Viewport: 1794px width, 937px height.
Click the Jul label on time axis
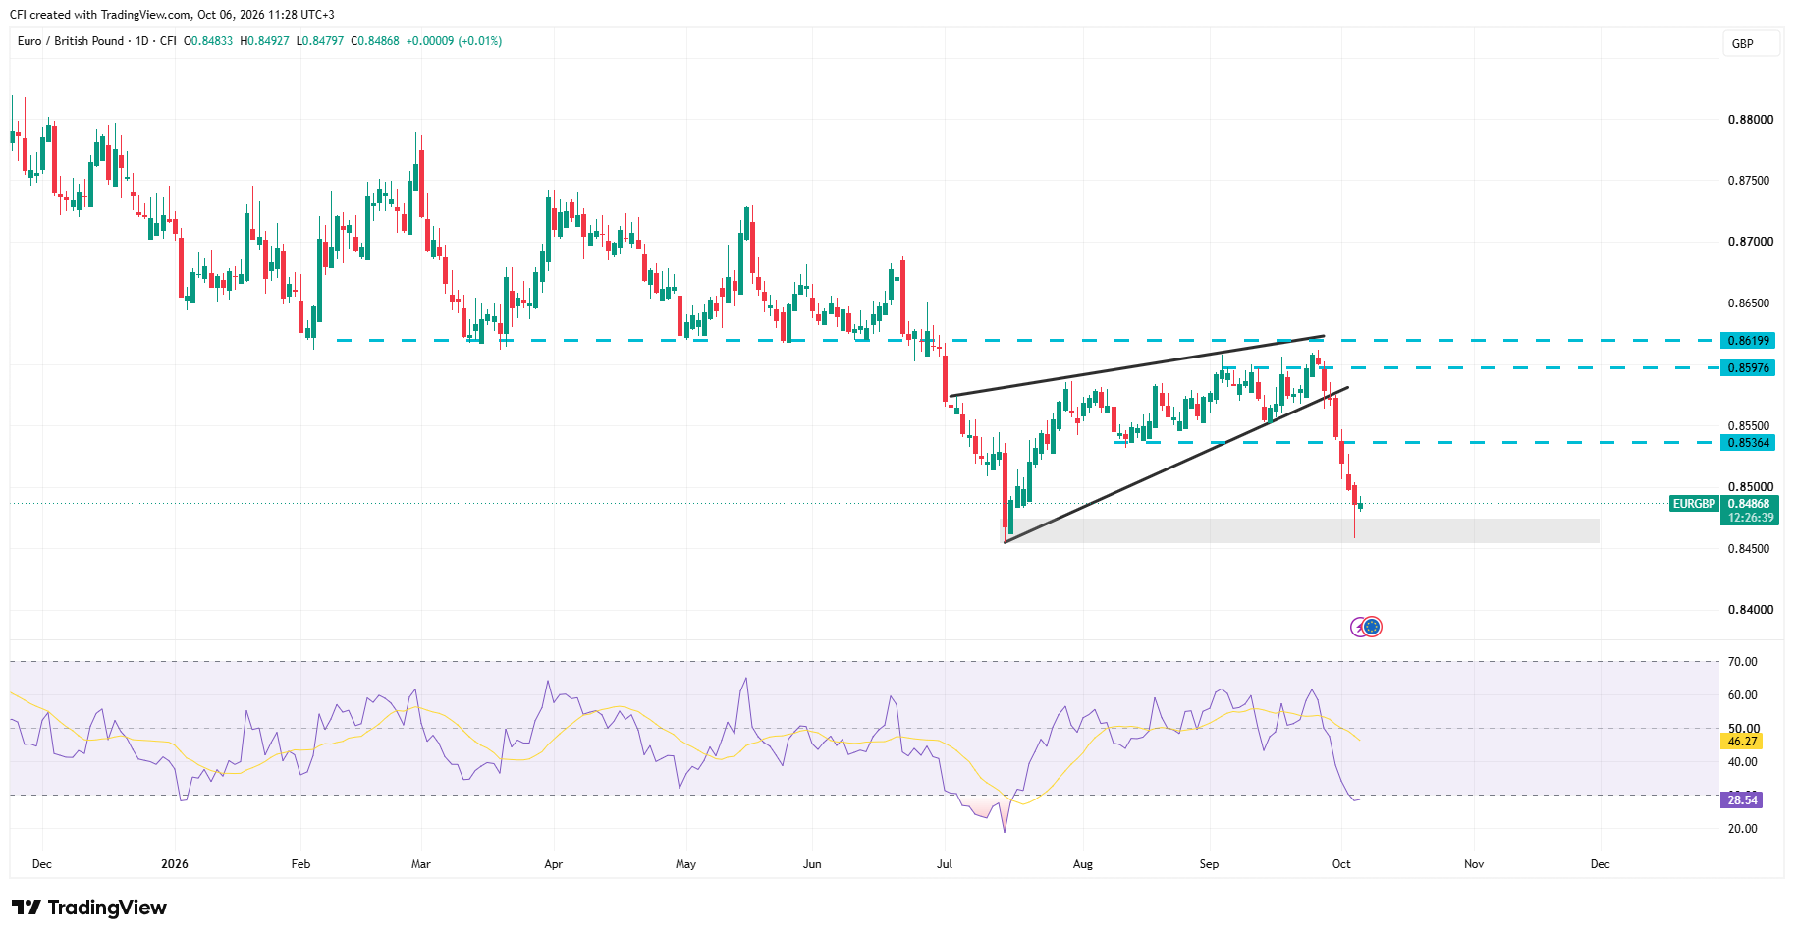click(945, 864)
